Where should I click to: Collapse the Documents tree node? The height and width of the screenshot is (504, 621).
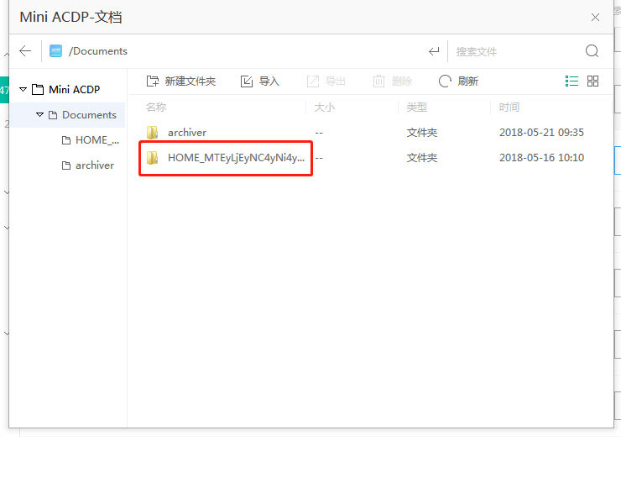coord(39,114)
